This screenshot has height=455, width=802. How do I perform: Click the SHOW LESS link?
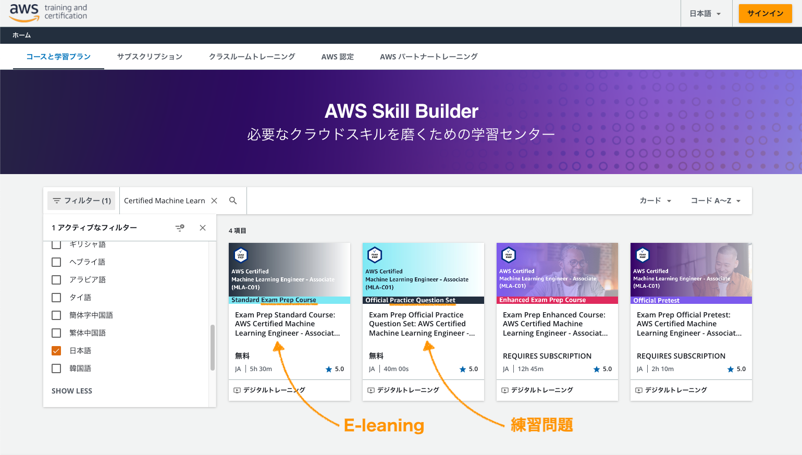point(71,390)
